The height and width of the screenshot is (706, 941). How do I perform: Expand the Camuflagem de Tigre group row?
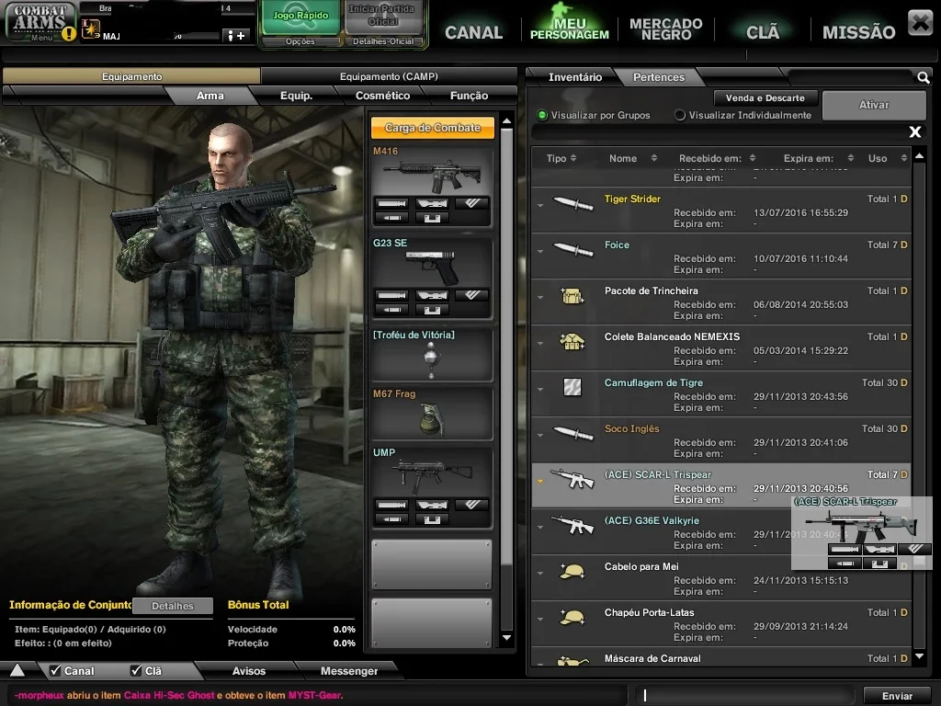[x=540, y=389]
